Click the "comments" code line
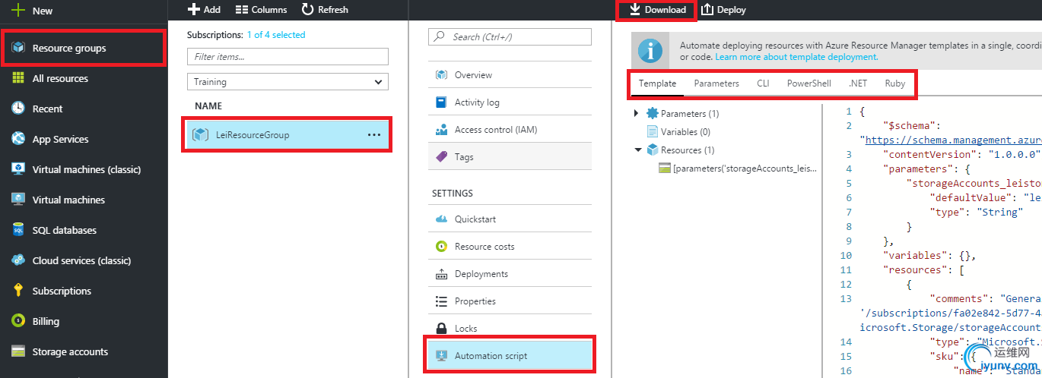This screenshot has width=1042, height=378. (985, 299)
